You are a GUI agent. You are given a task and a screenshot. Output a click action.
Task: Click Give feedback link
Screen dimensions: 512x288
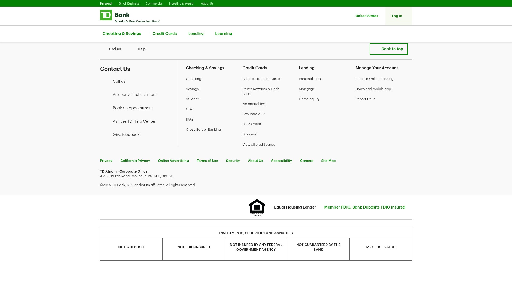point(126,135)
